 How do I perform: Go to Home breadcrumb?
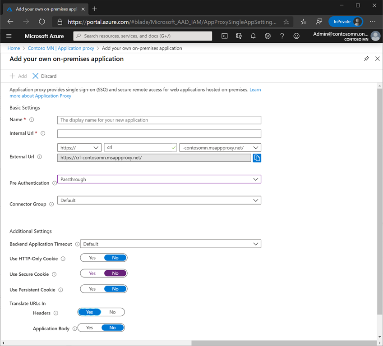(14, 48)
